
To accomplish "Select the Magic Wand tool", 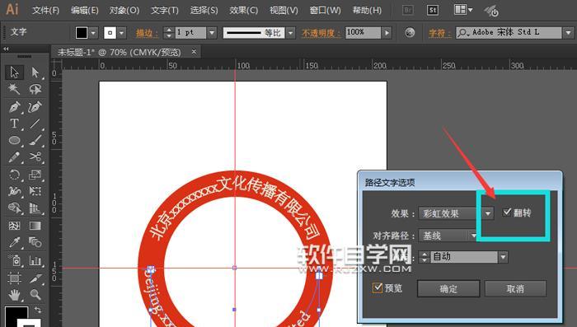I will (14, 89).
